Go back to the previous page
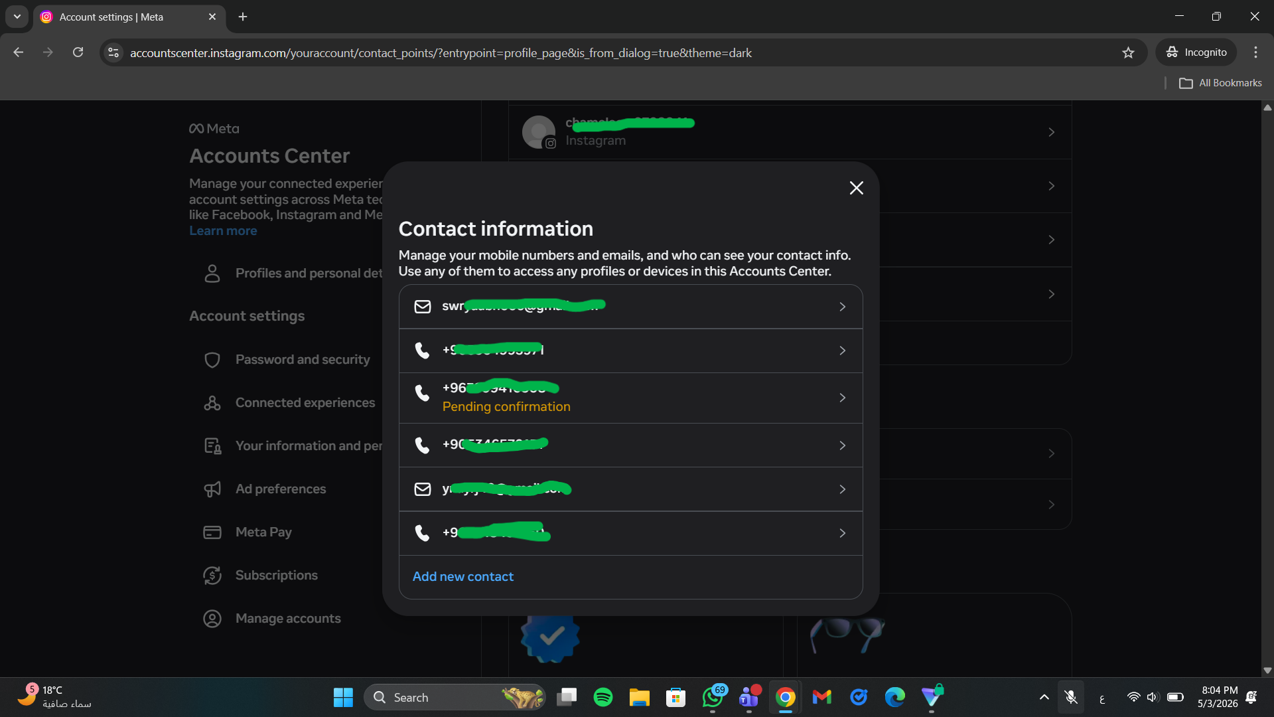This screenshot has height=717, width=1274. coord(19,52)
